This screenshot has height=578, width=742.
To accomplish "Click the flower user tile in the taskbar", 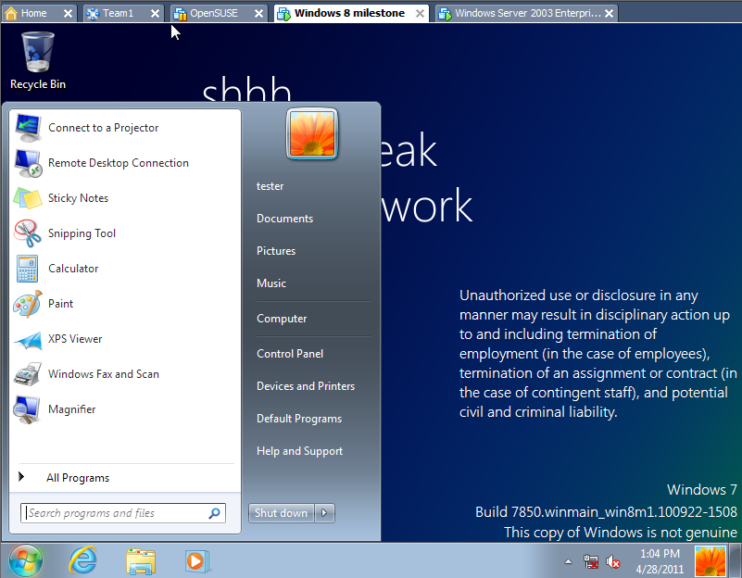I will pos(710,561).
